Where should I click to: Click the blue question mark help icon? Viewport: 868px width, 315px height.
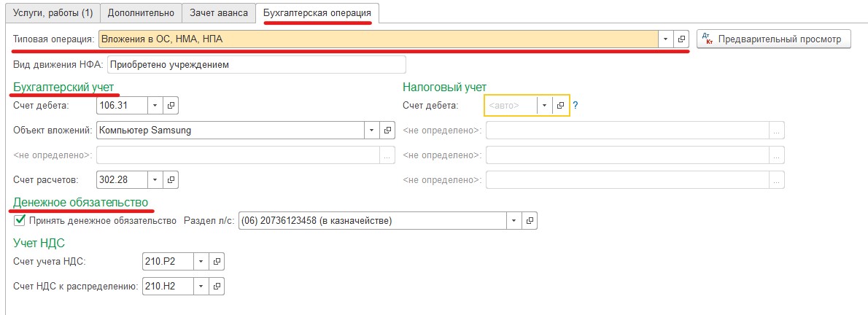coord(575,106)
